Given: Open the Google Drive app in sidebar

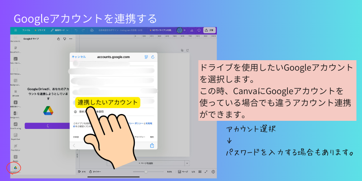Looking at the screenshot, I should pos(15,169).
